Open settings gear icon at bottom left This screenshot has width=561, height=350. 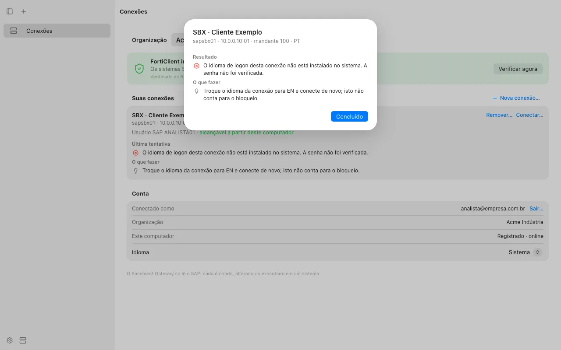point(10,340)
